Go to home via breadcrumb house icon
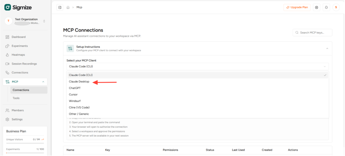The height and width of the screenshot is (156, 345). [68, 7]
